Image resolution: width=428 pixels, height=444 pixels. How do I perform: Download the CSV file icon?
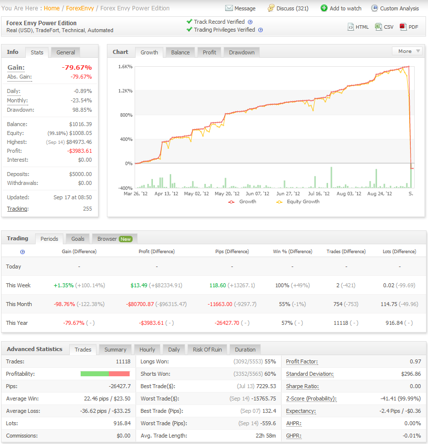click(x=379, y=27)
